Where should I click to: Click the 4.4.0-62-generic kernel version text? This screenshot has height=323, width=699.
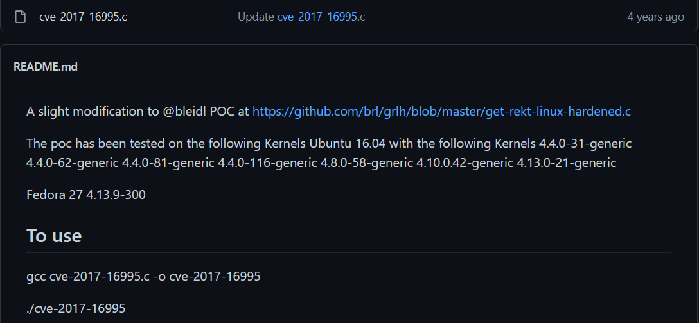[73, 162]
